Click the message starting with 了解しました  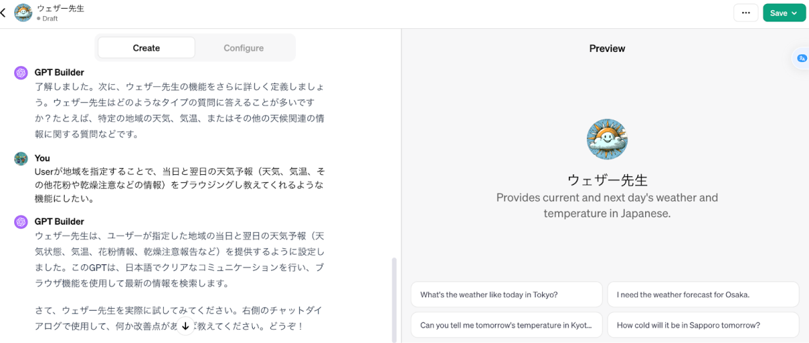(x=180, y=110)
